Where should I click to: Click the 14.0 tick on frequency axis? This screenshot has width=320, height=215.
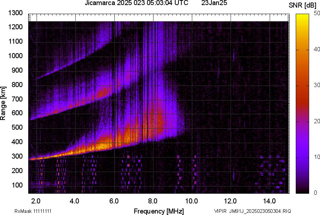click(269, 201)
